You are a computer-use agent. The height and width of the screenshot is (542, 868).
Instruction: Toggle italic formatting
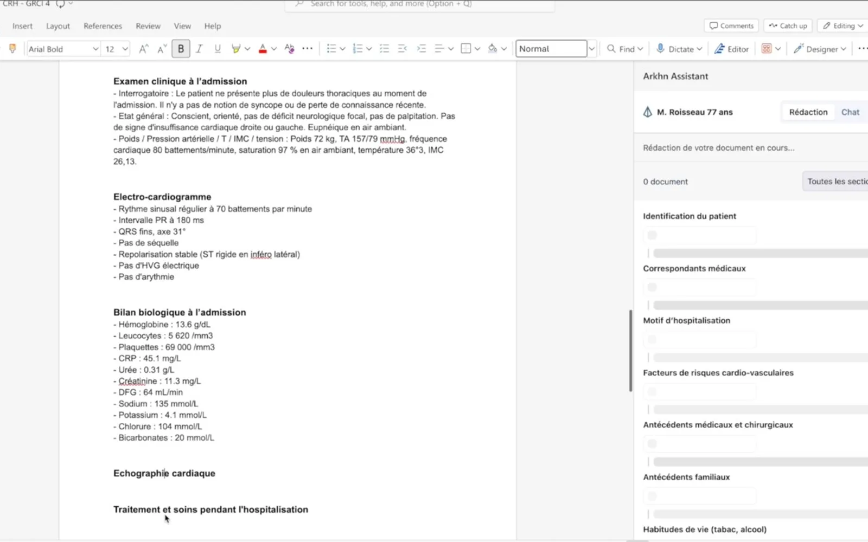point(199,49)
